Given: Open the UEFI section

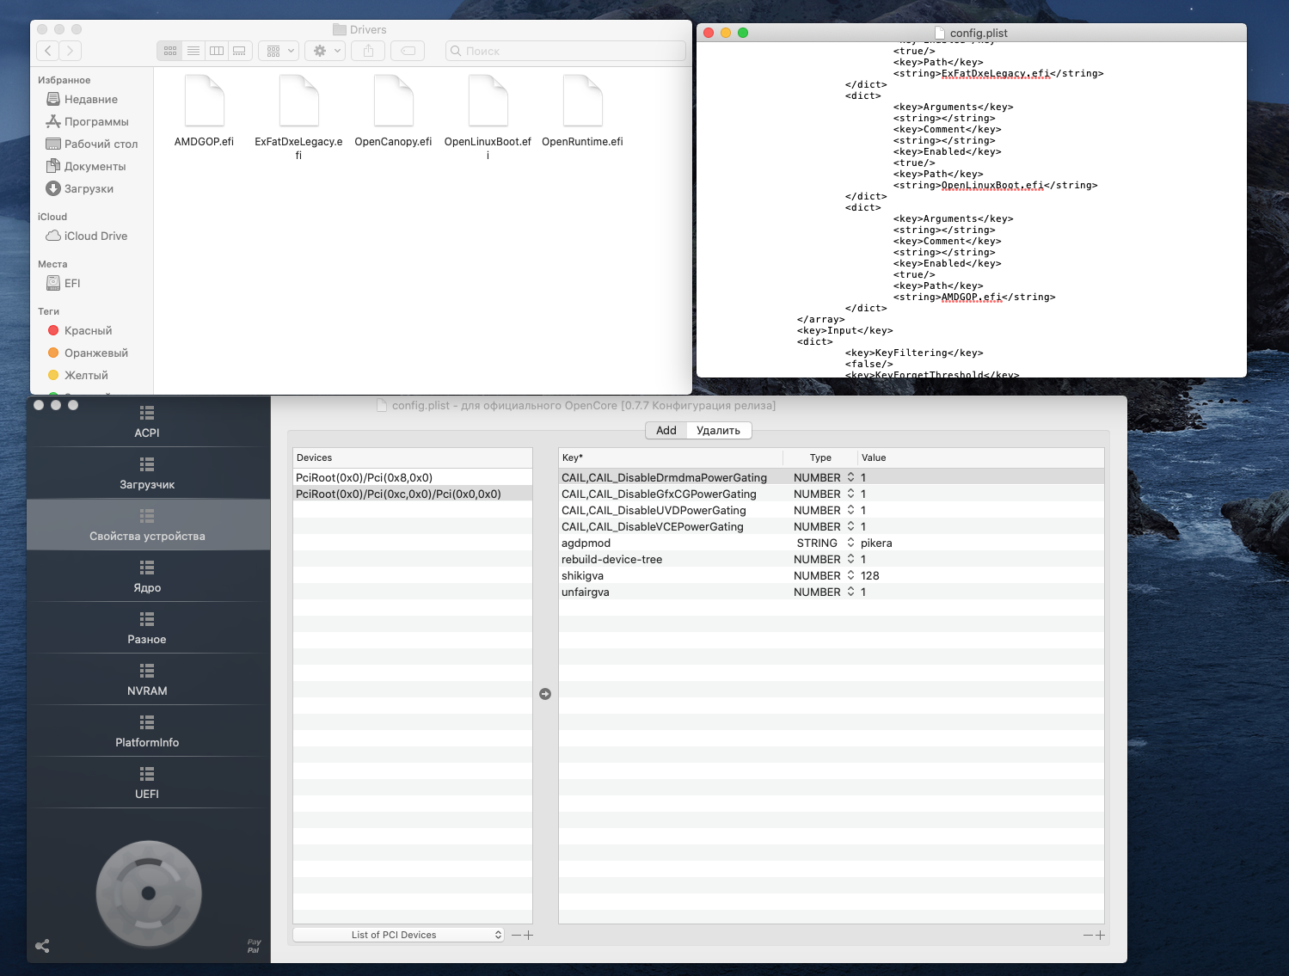Looking at the screenshot, I should (x=147, y=783).
